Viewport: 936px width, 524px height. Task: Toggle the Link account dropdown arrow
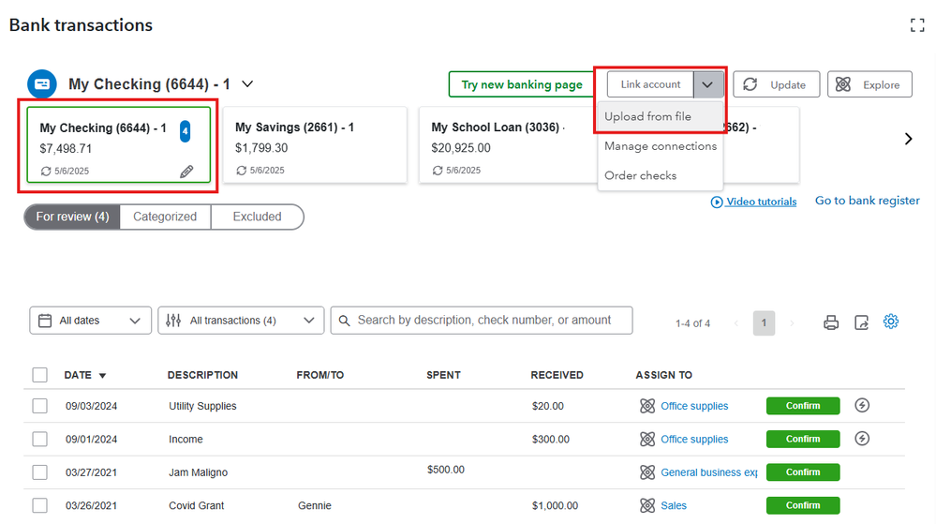pos(708,84)
